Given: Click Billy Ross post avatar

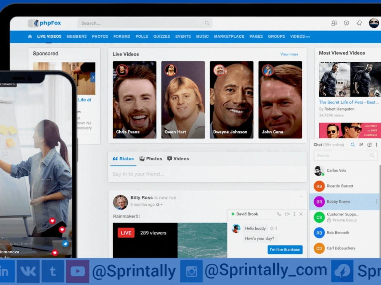Looking at the screenshot, I should [120, 203].
